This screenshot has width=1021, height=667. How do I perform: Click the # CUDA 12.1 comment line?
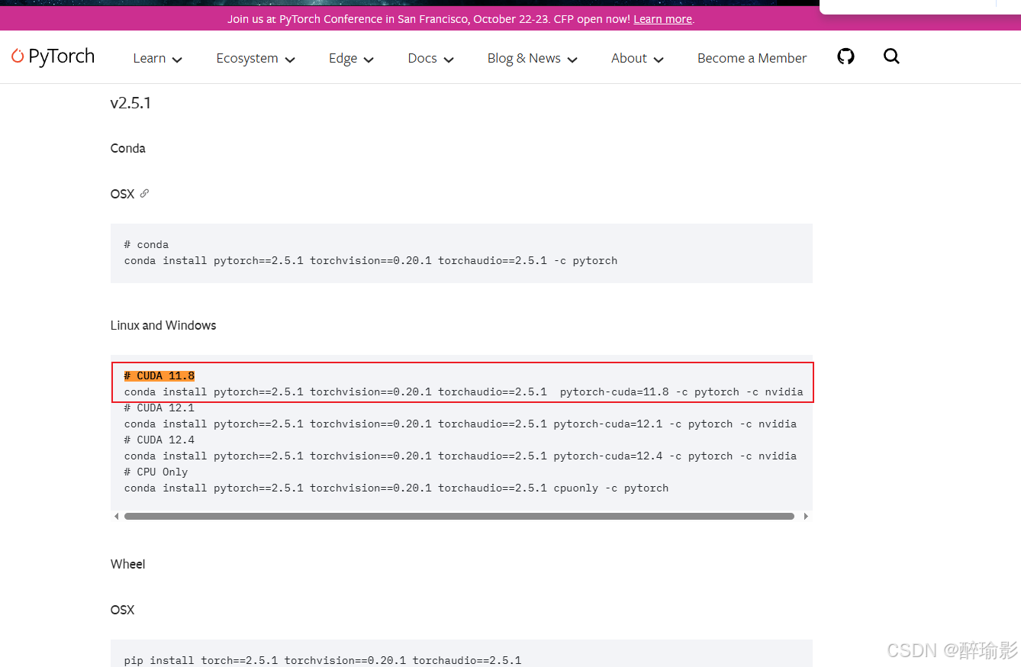[159, 408]
